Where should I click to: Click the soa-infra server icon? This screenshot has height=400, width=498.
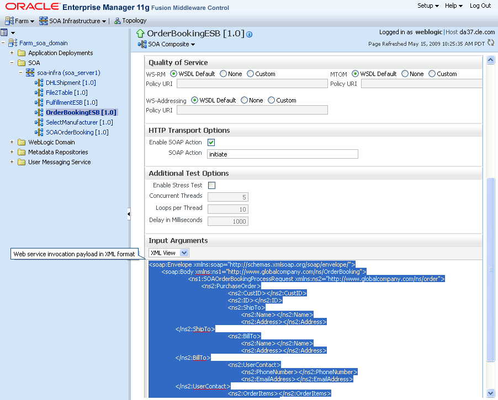[x=30, y=73]
